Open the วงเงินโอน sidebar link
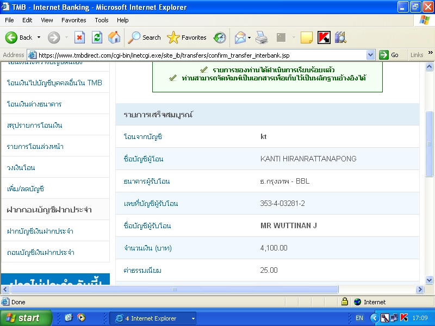Screen dimensions: 435x326 [21, 167]
